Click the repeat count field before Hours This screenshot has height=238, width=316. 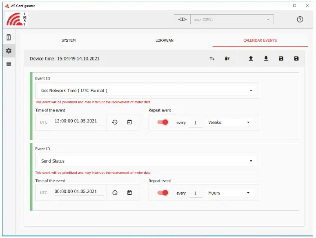tap(195, 193)
